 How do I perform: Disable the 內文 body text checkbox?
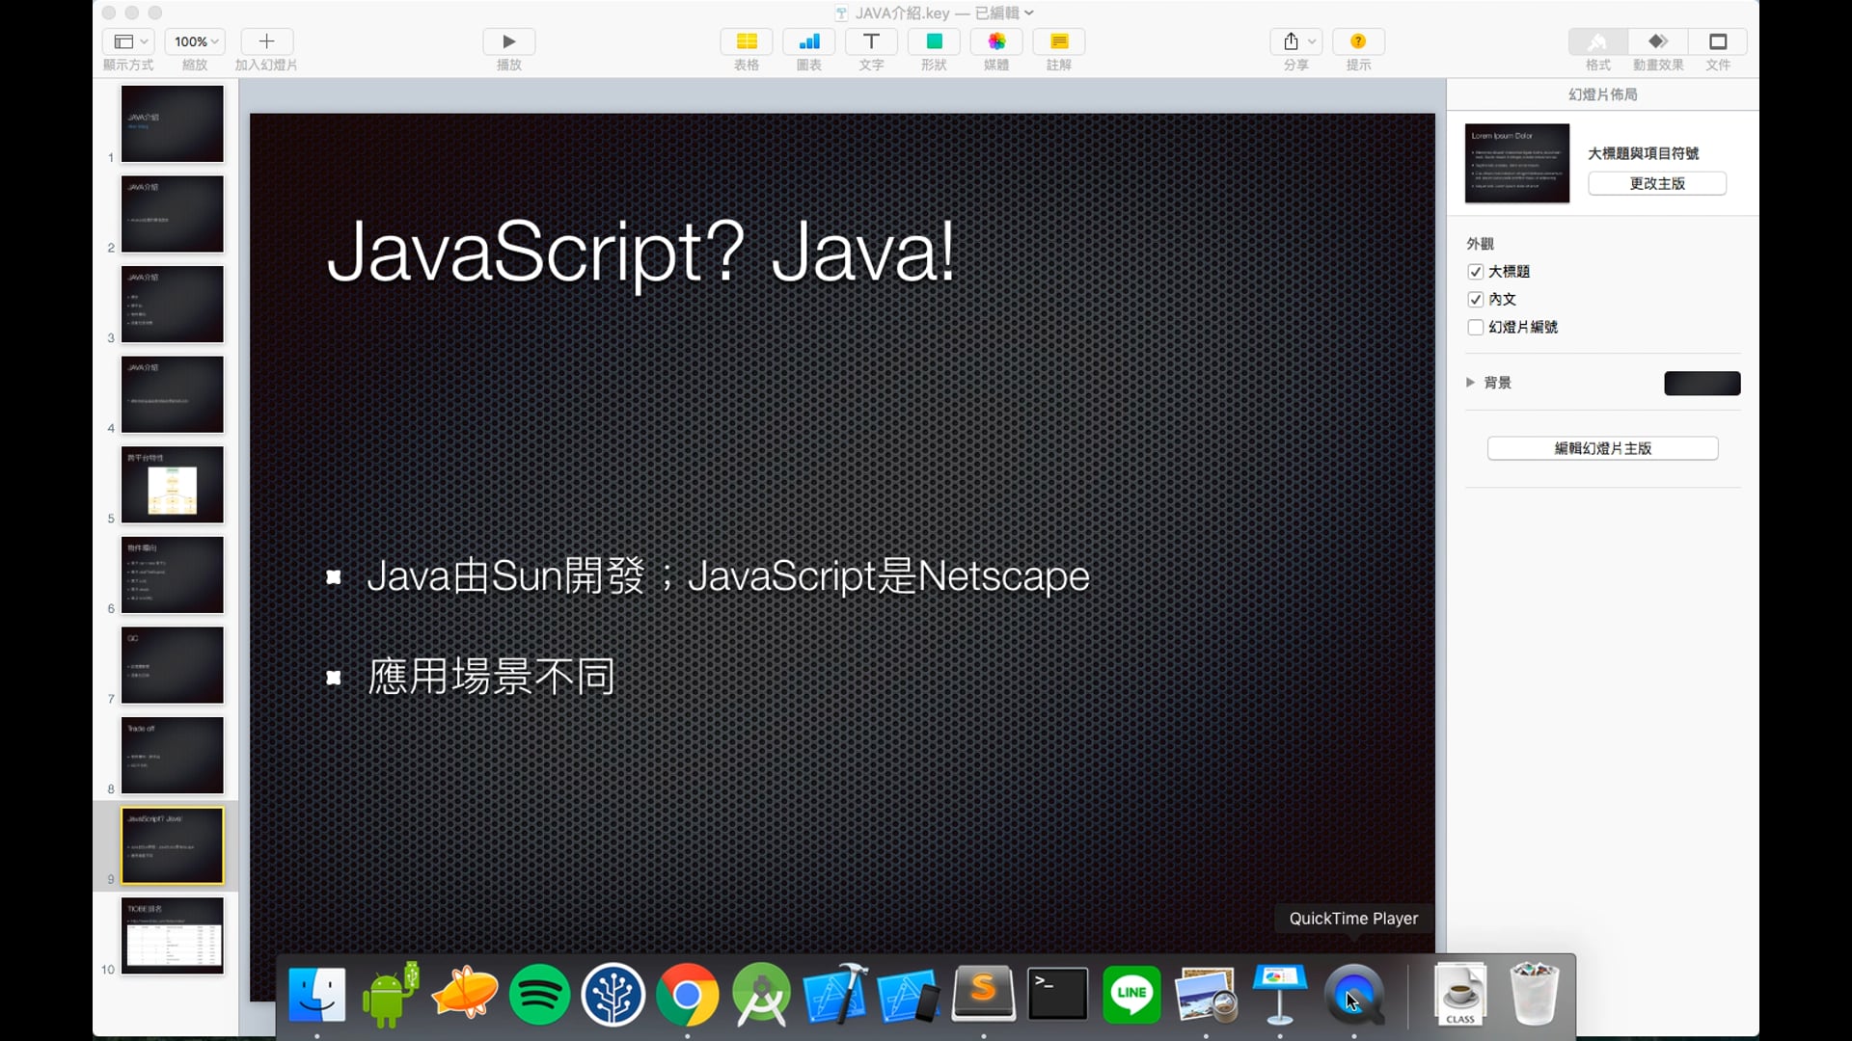[x=1477, y=299]
